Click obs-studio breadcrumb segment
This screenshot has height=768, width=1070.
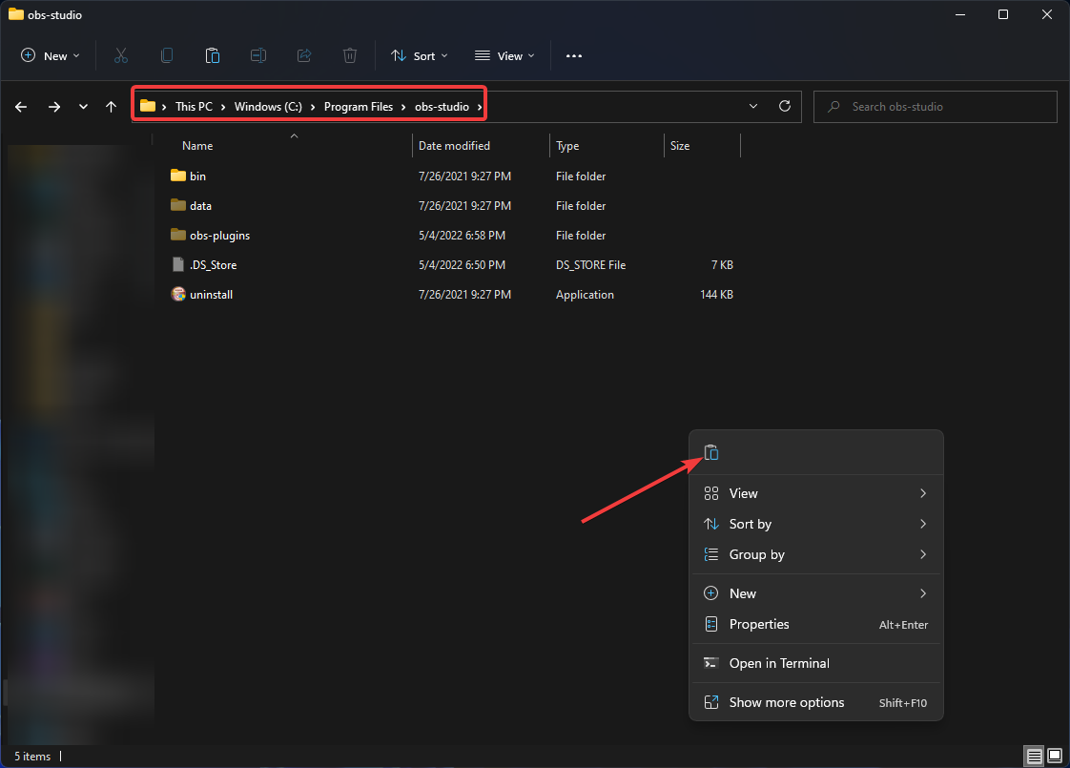442,107
